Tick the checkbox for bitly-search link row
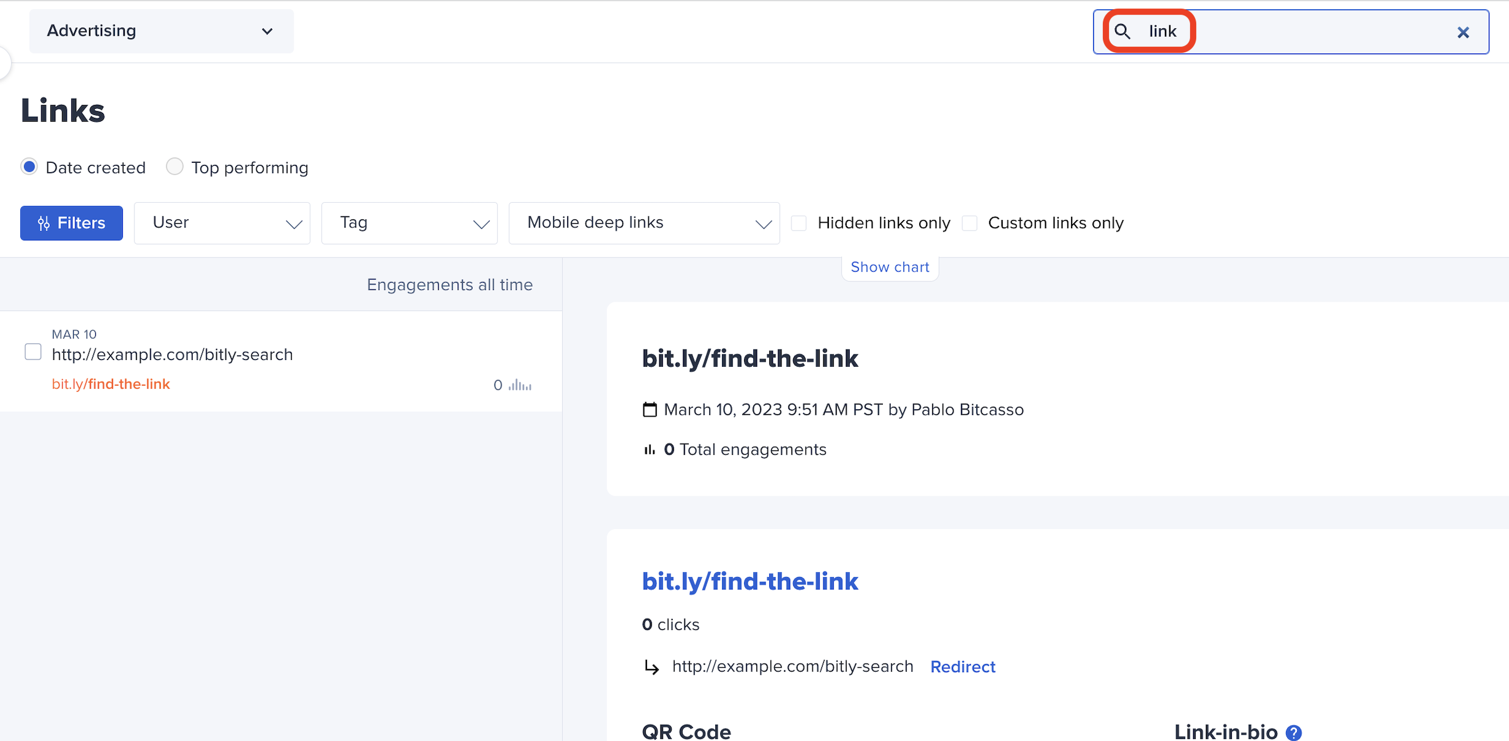The image size is (1509, 741). point(33,352)
